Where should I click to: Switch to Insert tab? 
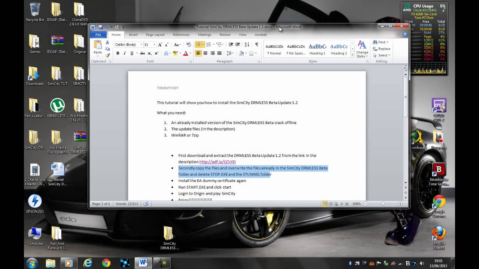[133, 35]
